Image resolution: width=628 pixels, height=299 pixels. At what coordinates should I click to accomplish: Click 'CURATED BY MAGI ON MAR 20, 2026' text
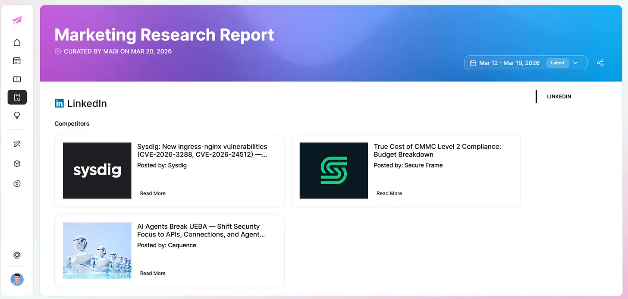118,51
